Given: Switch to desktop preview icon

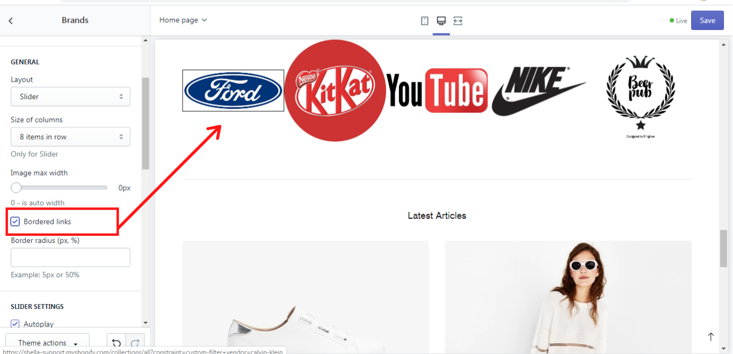Looking at the screenshot, I should click(441, 20).
